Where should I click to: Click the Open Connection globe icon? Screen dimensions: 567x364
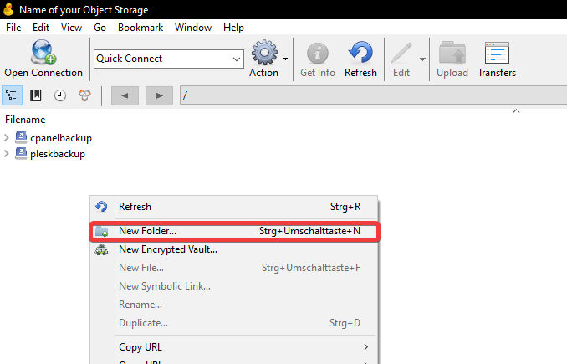[x=43, y=54]
